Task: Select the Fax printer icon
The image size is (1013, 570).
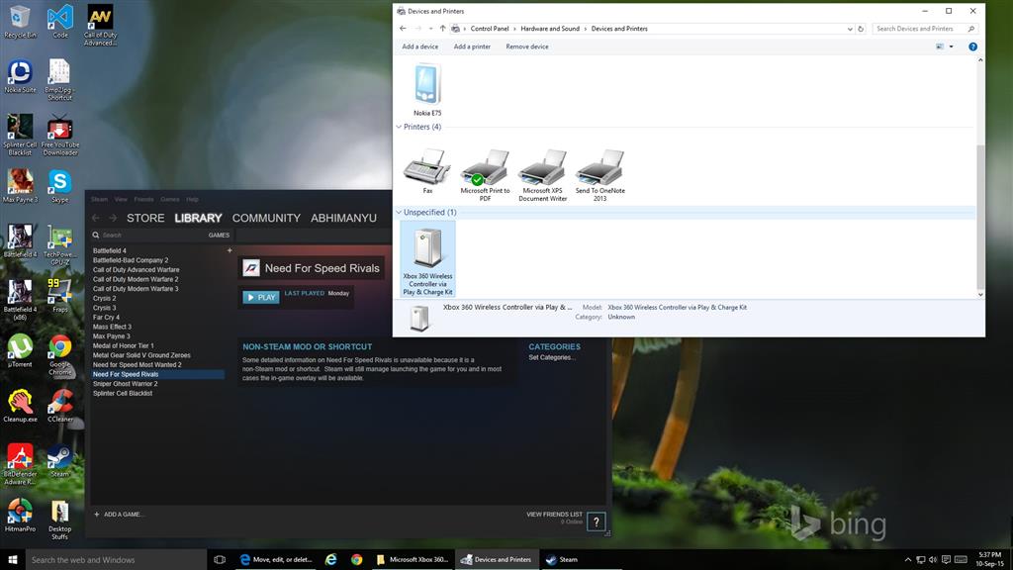Action: tap(427, 171)
